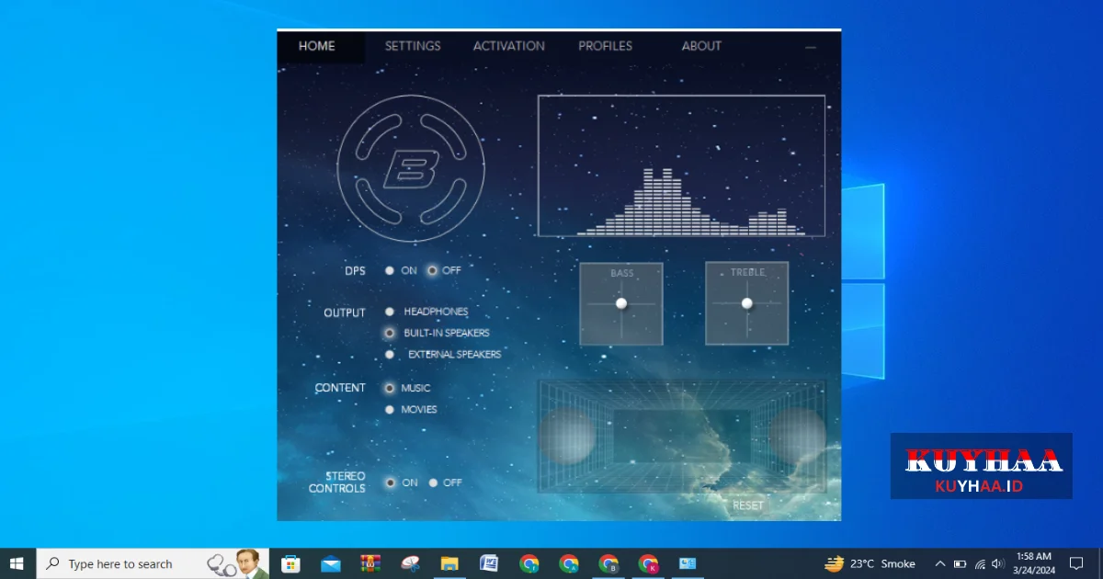Set content type to Movies
The height and width of the screenshot is (579, 1103).
point(390,410)
